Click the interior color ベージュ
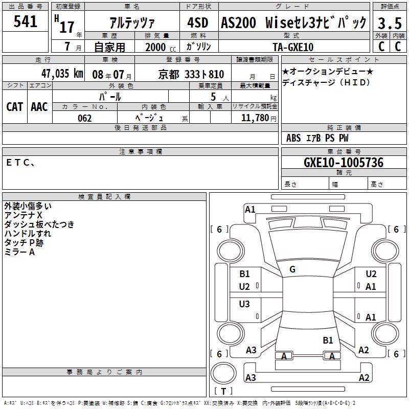 point(149,118)
